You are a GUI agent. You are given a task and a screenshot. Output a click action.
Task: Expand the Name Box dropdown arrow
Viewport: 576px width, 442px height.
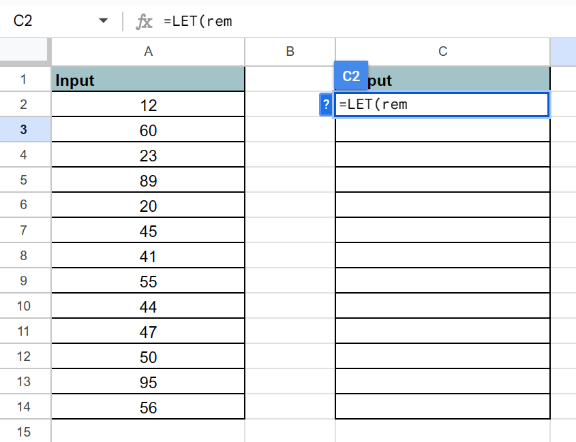(104, 21)
